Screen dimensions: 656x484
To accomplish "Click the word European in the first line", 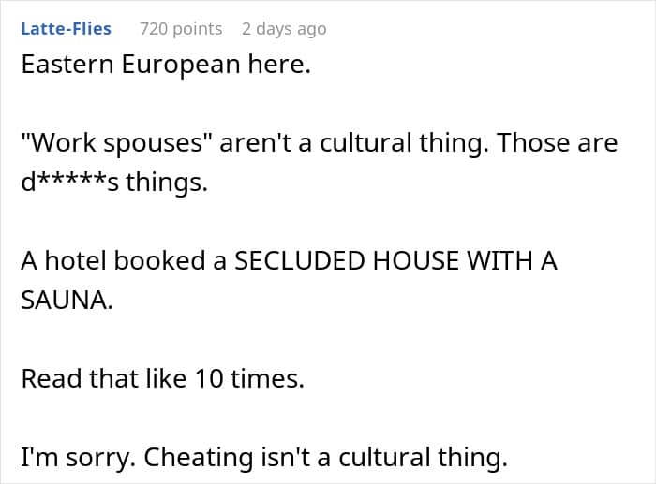I will pos(181,66).
